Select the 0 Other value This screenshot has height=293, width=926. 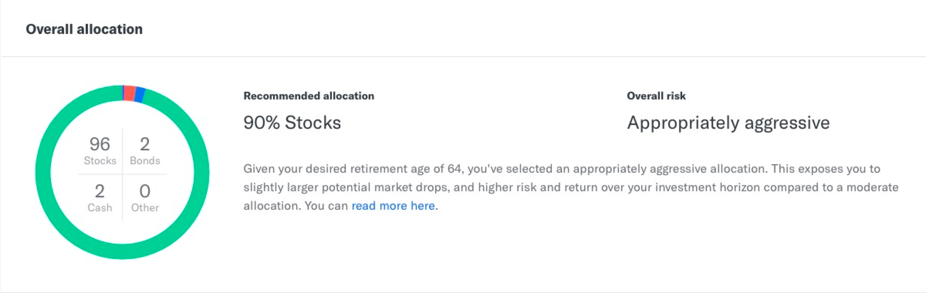(145, 191)
